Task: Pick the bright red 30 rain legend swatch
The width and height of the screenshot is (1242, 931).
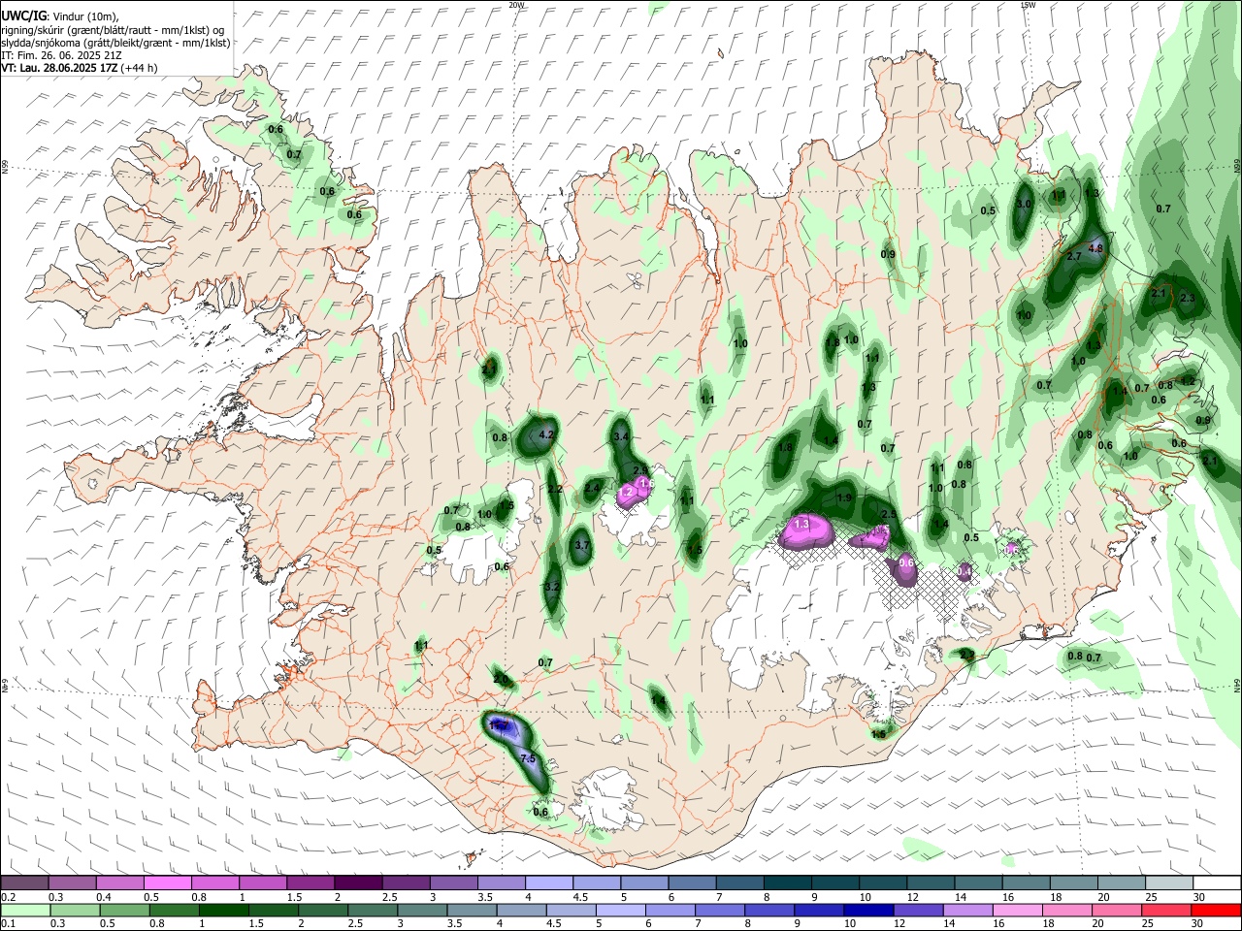Action: coord(1215,910)
